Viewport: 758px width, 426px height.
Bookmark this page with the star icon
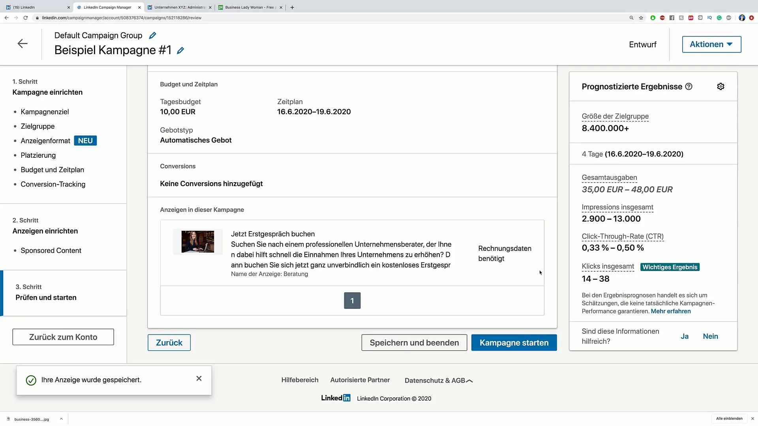tap(641, 18)
